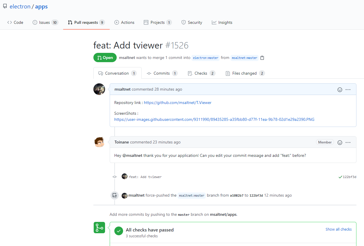This screenshot has width=364, height=246.
Task: Click the force-pushed link text
Action: click(x=157, y=195)
